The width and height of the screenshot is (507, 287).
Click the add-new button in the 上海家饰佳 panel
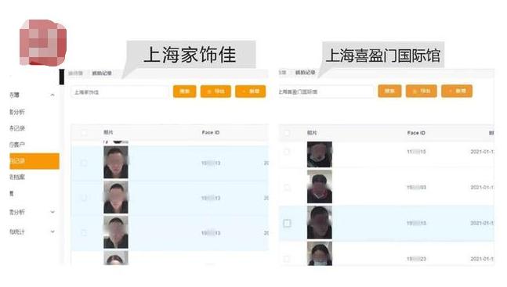[250, 91]
